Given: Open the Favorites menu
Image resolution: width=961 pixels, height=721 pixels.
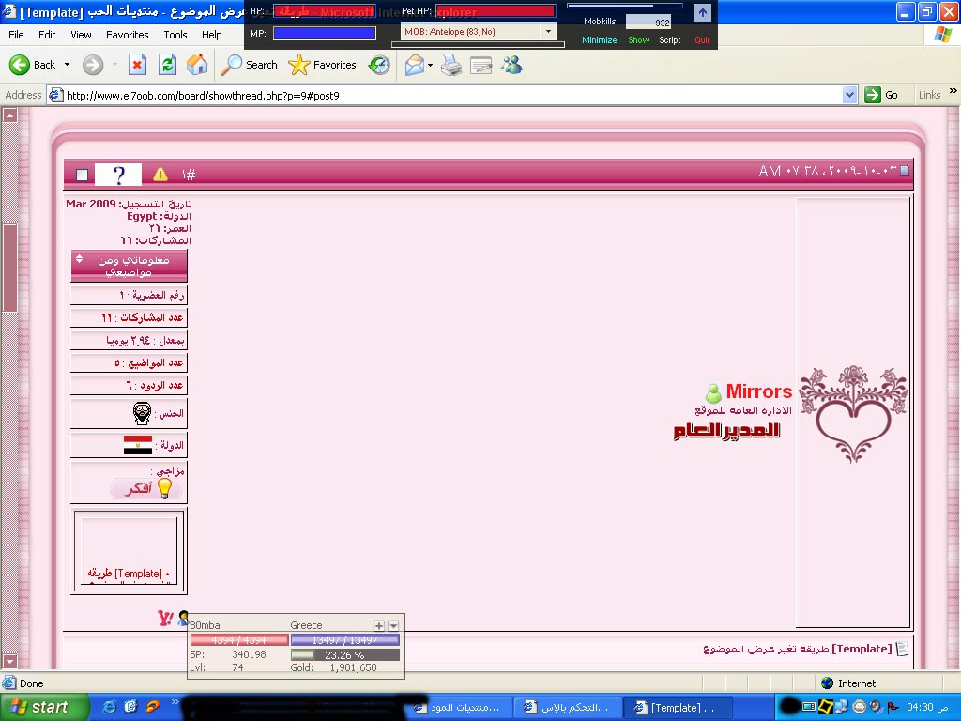Looking at the screenshot, I should (127, 35).
